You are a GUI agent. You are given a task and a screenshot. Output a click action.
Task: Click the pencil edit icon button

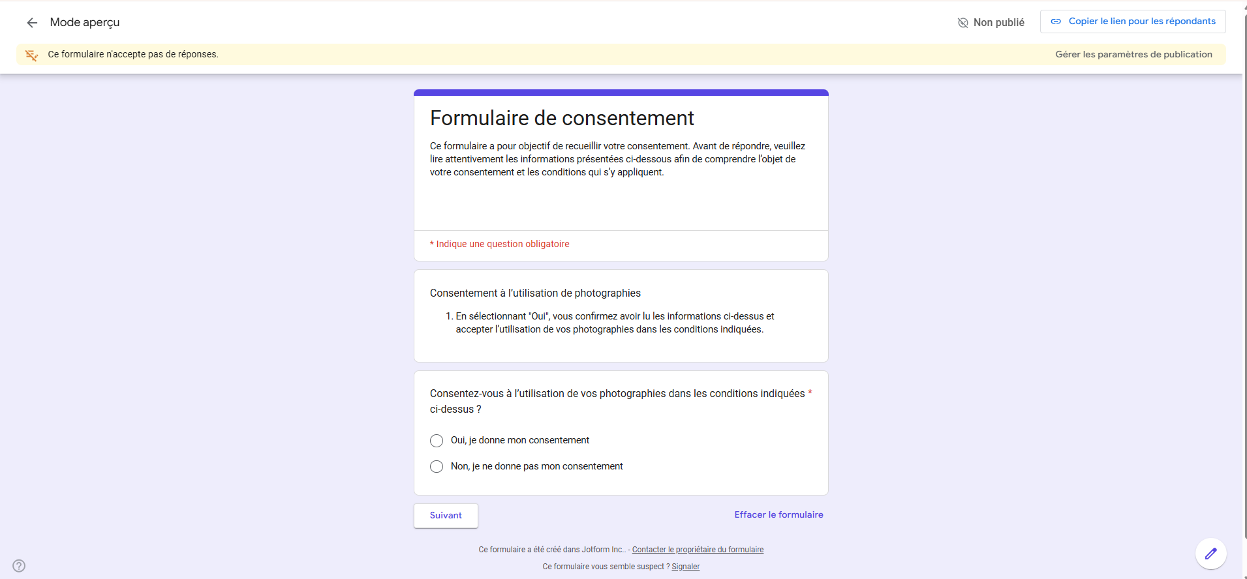pos(1210,554)
